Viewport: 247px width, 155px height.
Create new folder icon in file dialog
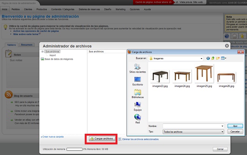218,58
